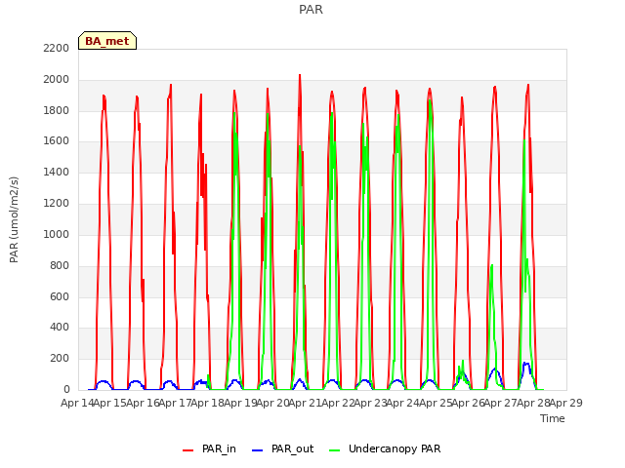Click the Apr 27 x-axis tick label
The width and height of the screenshot is (625, 468).
click(501, 403)
